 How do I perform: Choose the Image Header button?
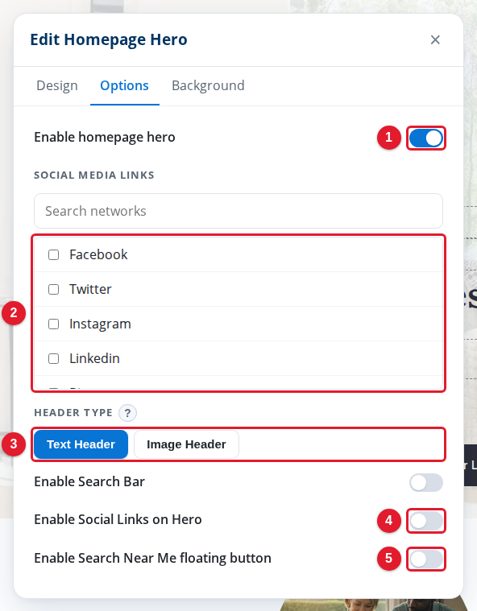pyautogui.click(x=186, y=444)
